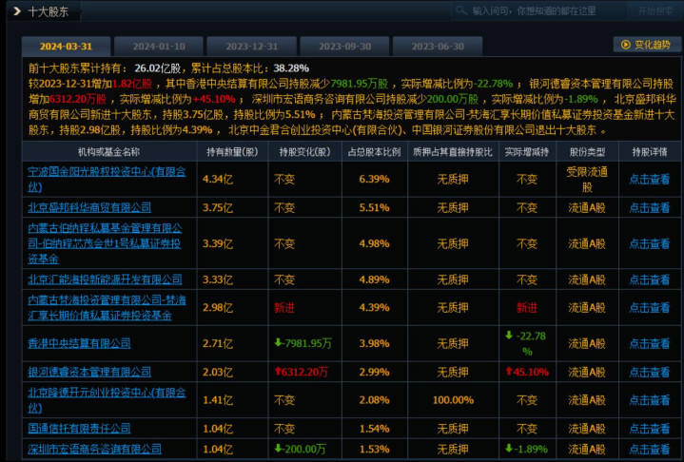Image resolution: width=684 pixels, height=462 pixels.
Task: Open 国通信托有限责任公司 link
Action: (x=79, y=429)
